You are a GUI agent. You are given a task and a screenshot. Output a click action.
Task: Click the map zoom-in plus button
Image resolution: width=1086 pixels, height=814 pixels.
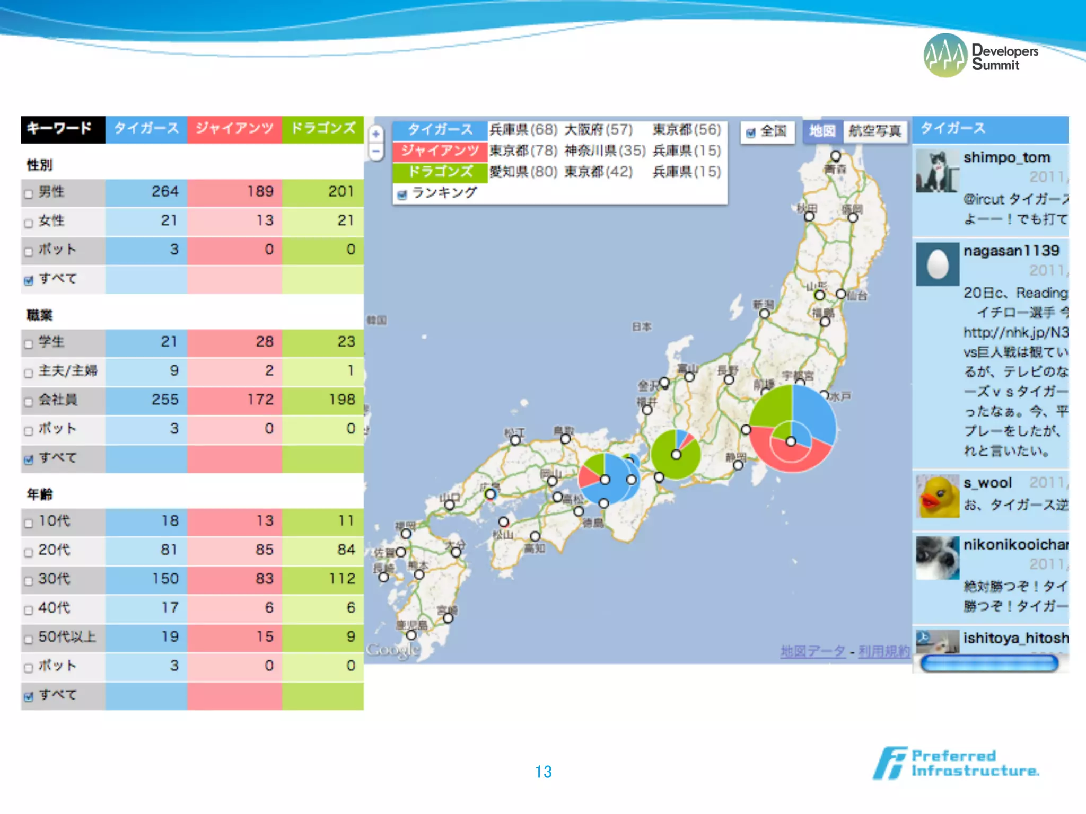tap(376, 134)
